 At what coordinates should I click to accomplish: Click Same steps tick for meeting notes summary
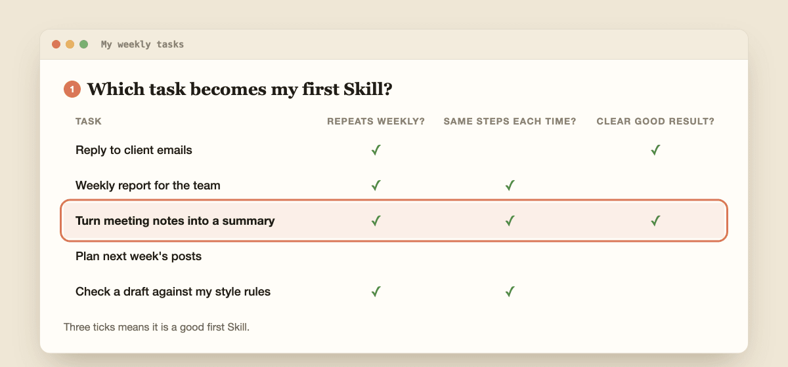tap(510, 221)
